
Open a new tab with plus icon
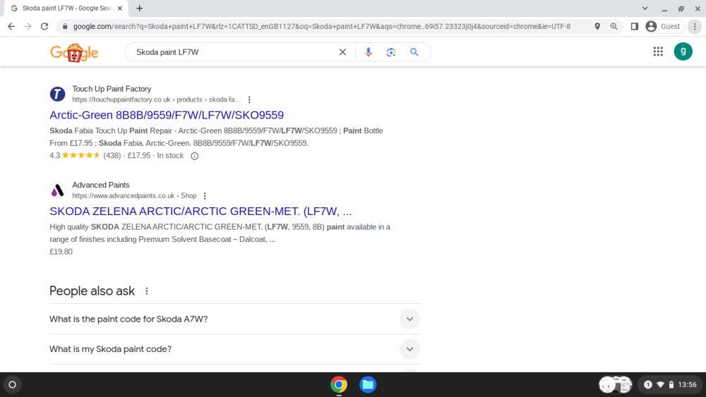[x=140, y=8]
